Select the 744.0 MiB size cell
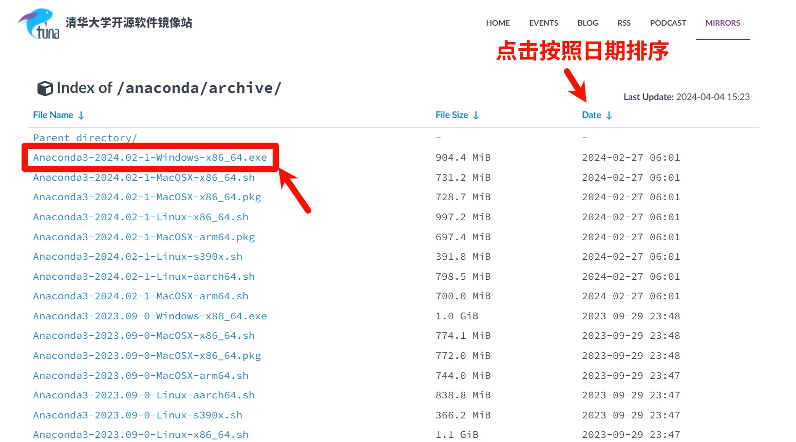 (463, 376)
